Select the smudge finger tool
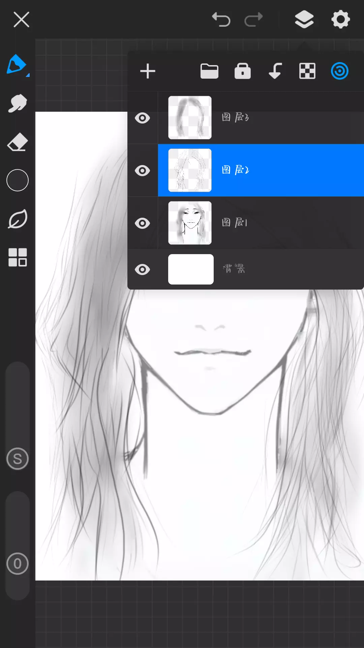Screen dimensions: 364x648 click(x=17, y=103)
